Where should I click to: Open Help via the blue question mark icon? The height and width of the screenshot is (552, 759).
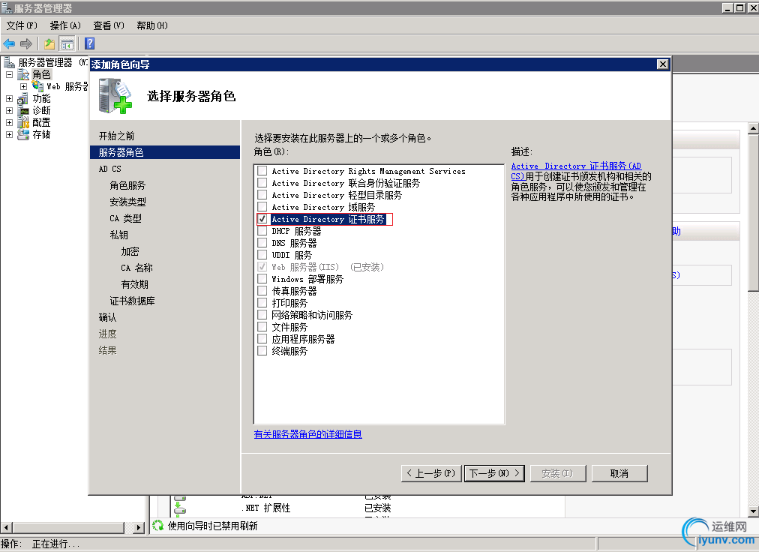pos(88,43)
